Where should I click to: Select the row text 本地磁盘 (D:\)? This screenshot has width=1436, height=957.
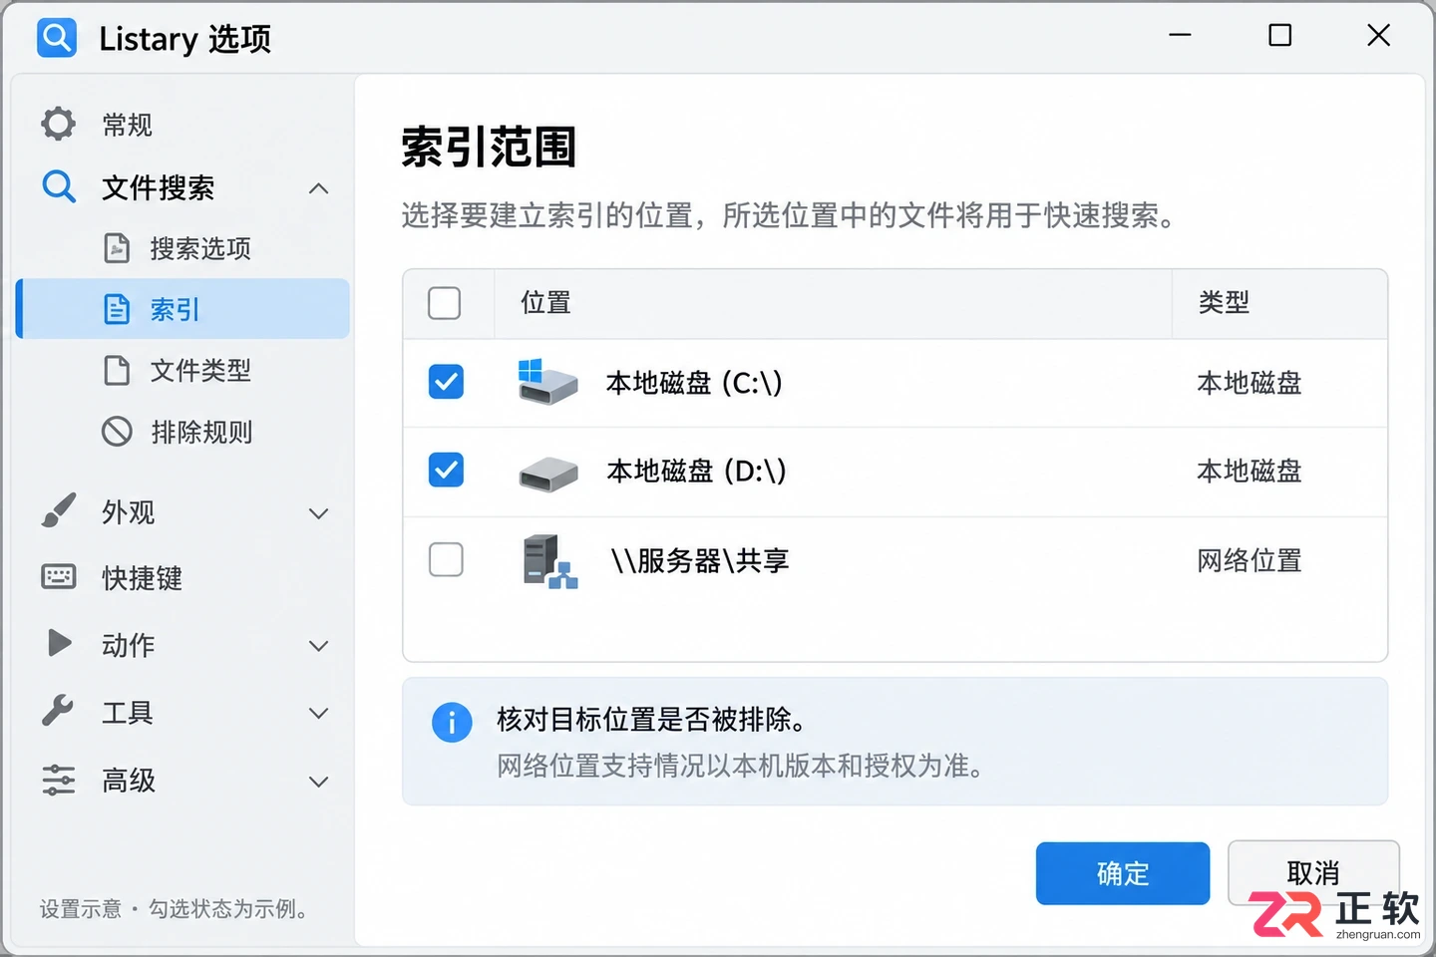click(x=696, y=471)
